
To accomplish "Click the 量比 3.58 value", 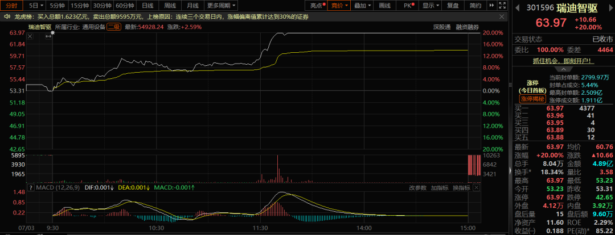I will 606,173.
